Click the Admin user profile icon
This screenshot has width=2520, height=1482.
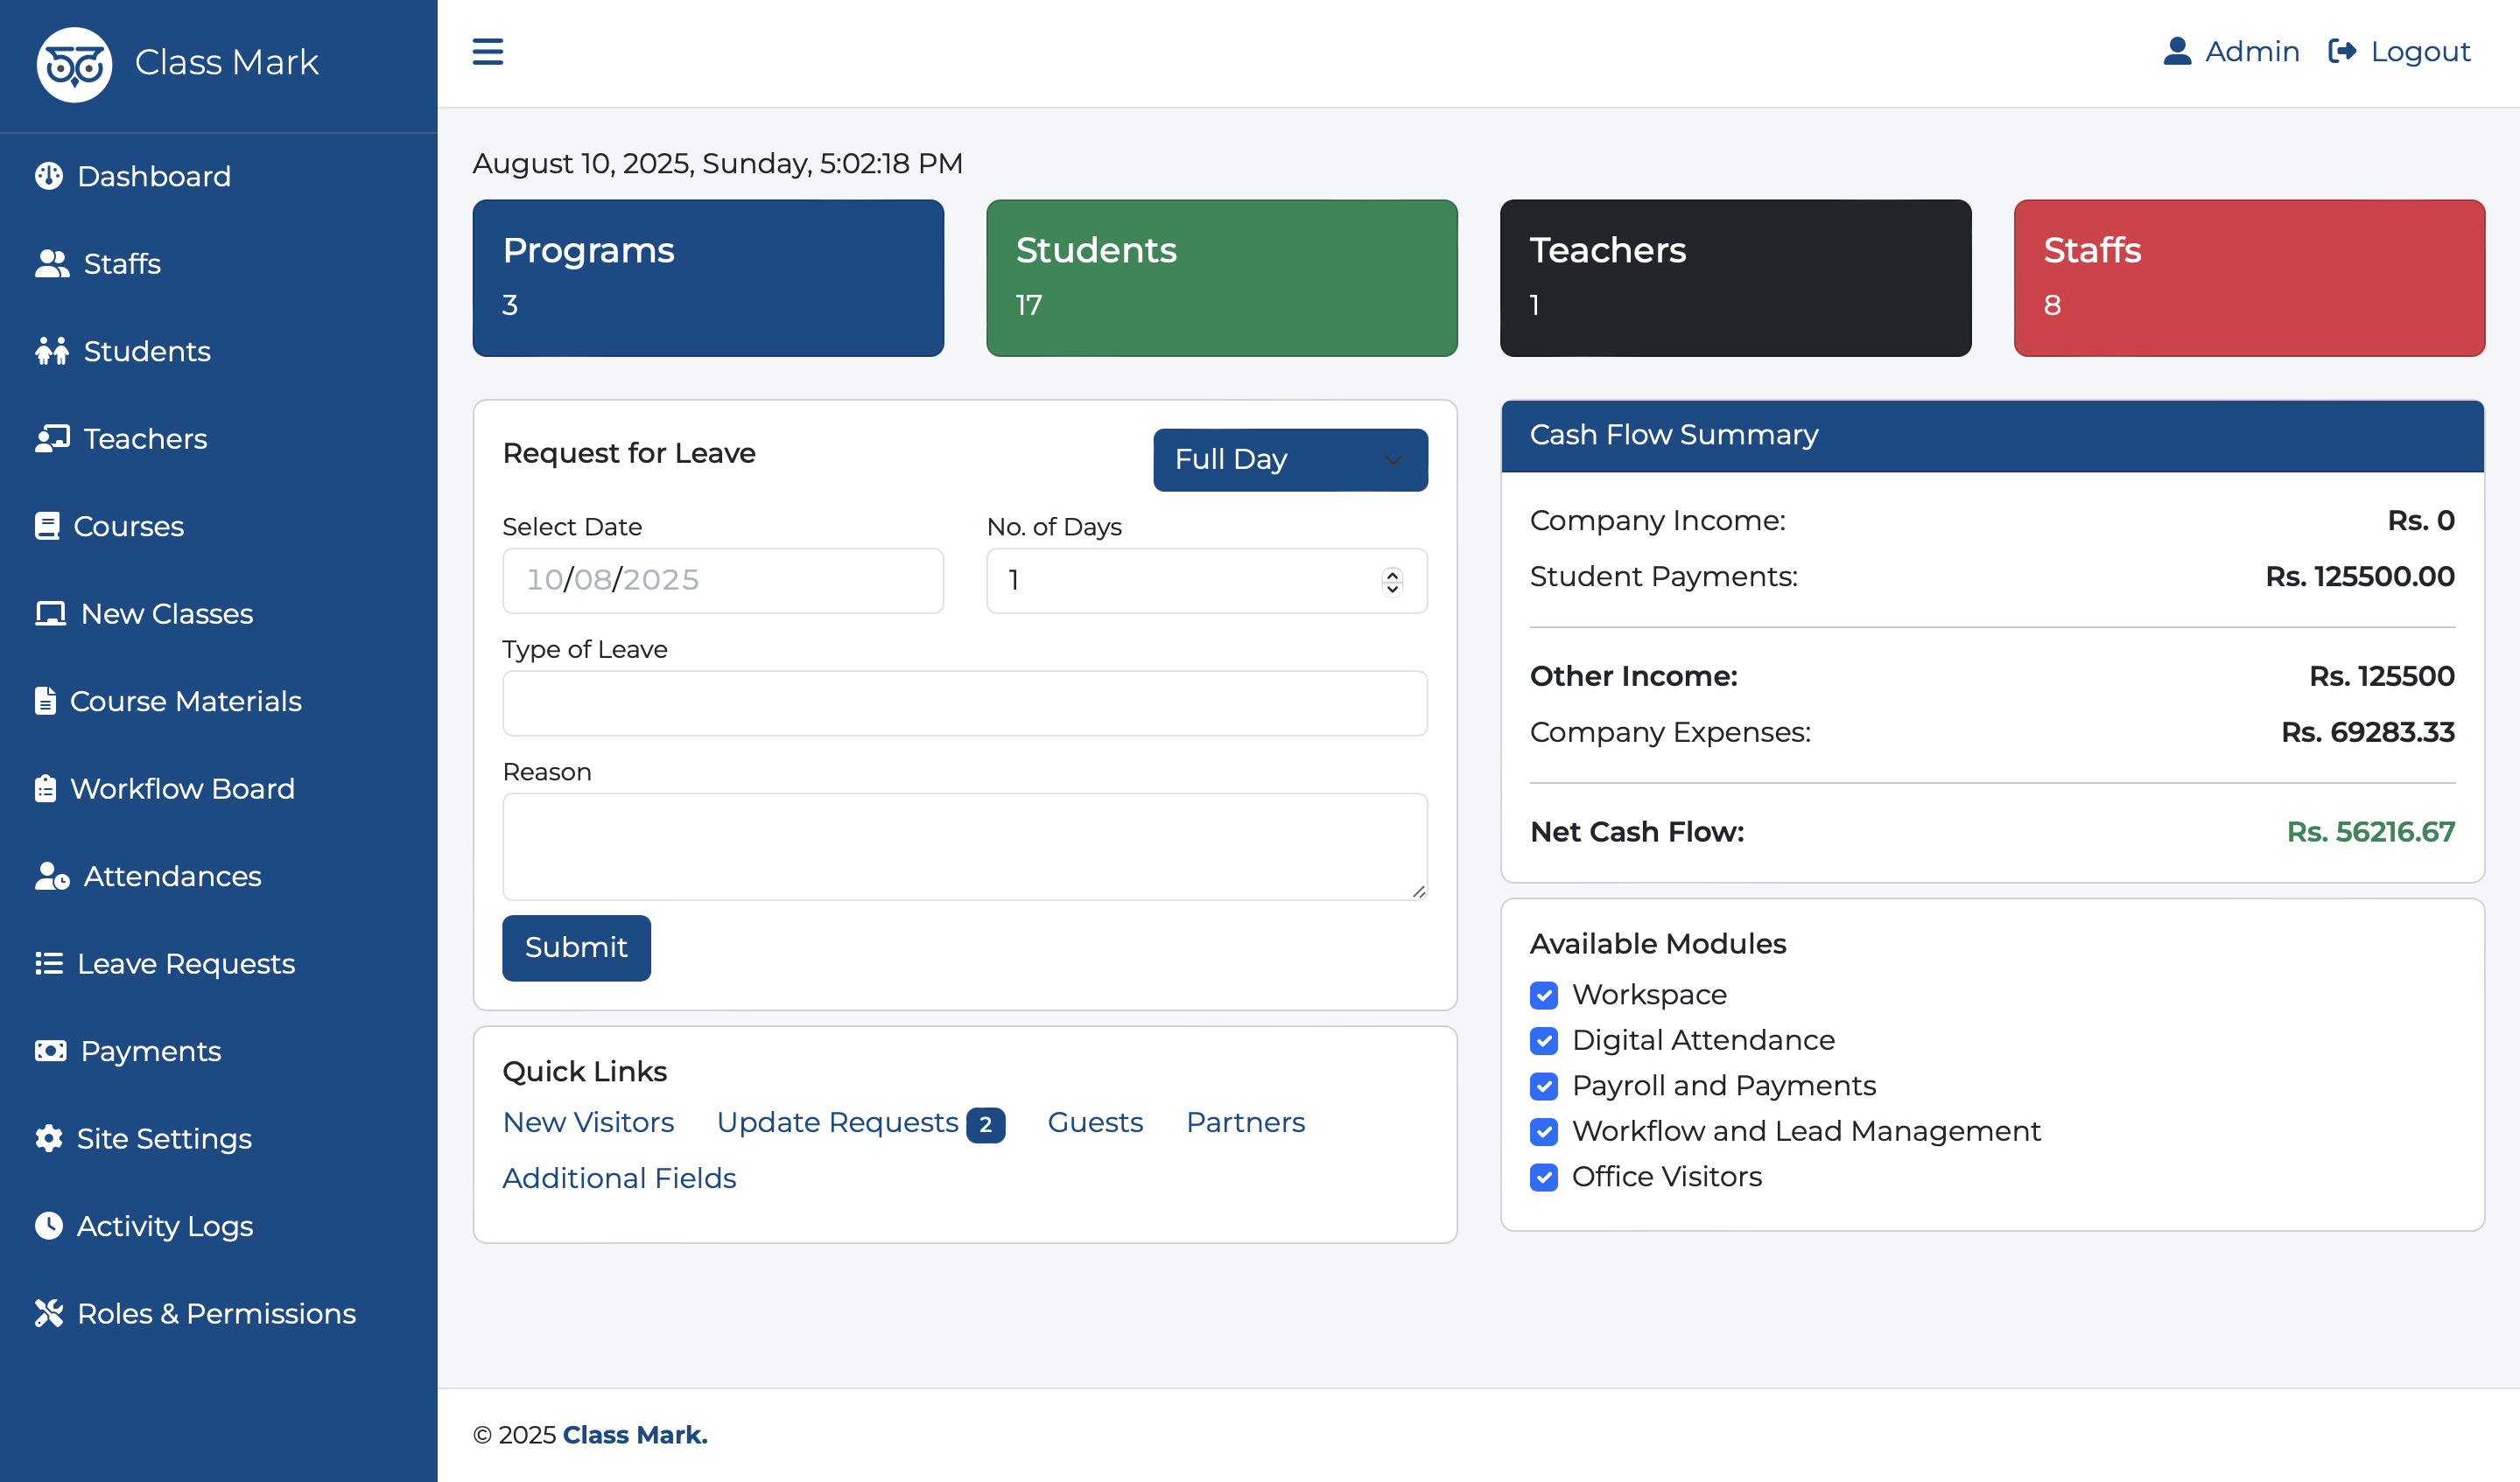click(2177, 51)
